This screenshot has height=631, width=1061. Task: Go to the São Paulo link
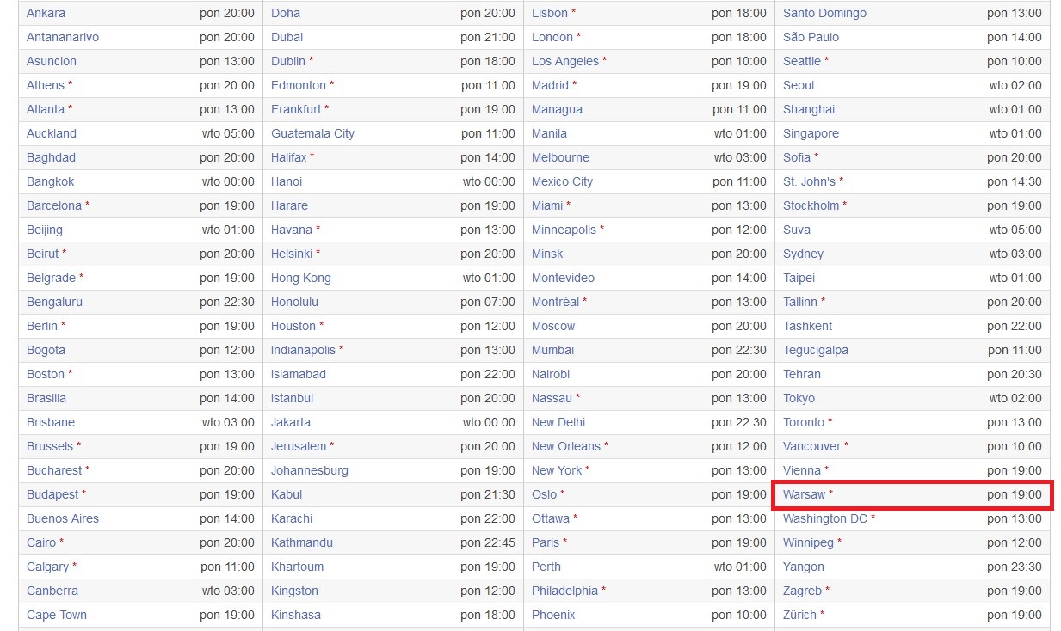click(x=811, y=37)
